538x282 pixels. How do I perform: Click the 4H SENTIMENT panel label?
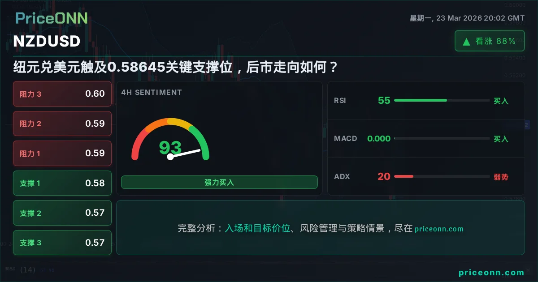pos(152,93)
